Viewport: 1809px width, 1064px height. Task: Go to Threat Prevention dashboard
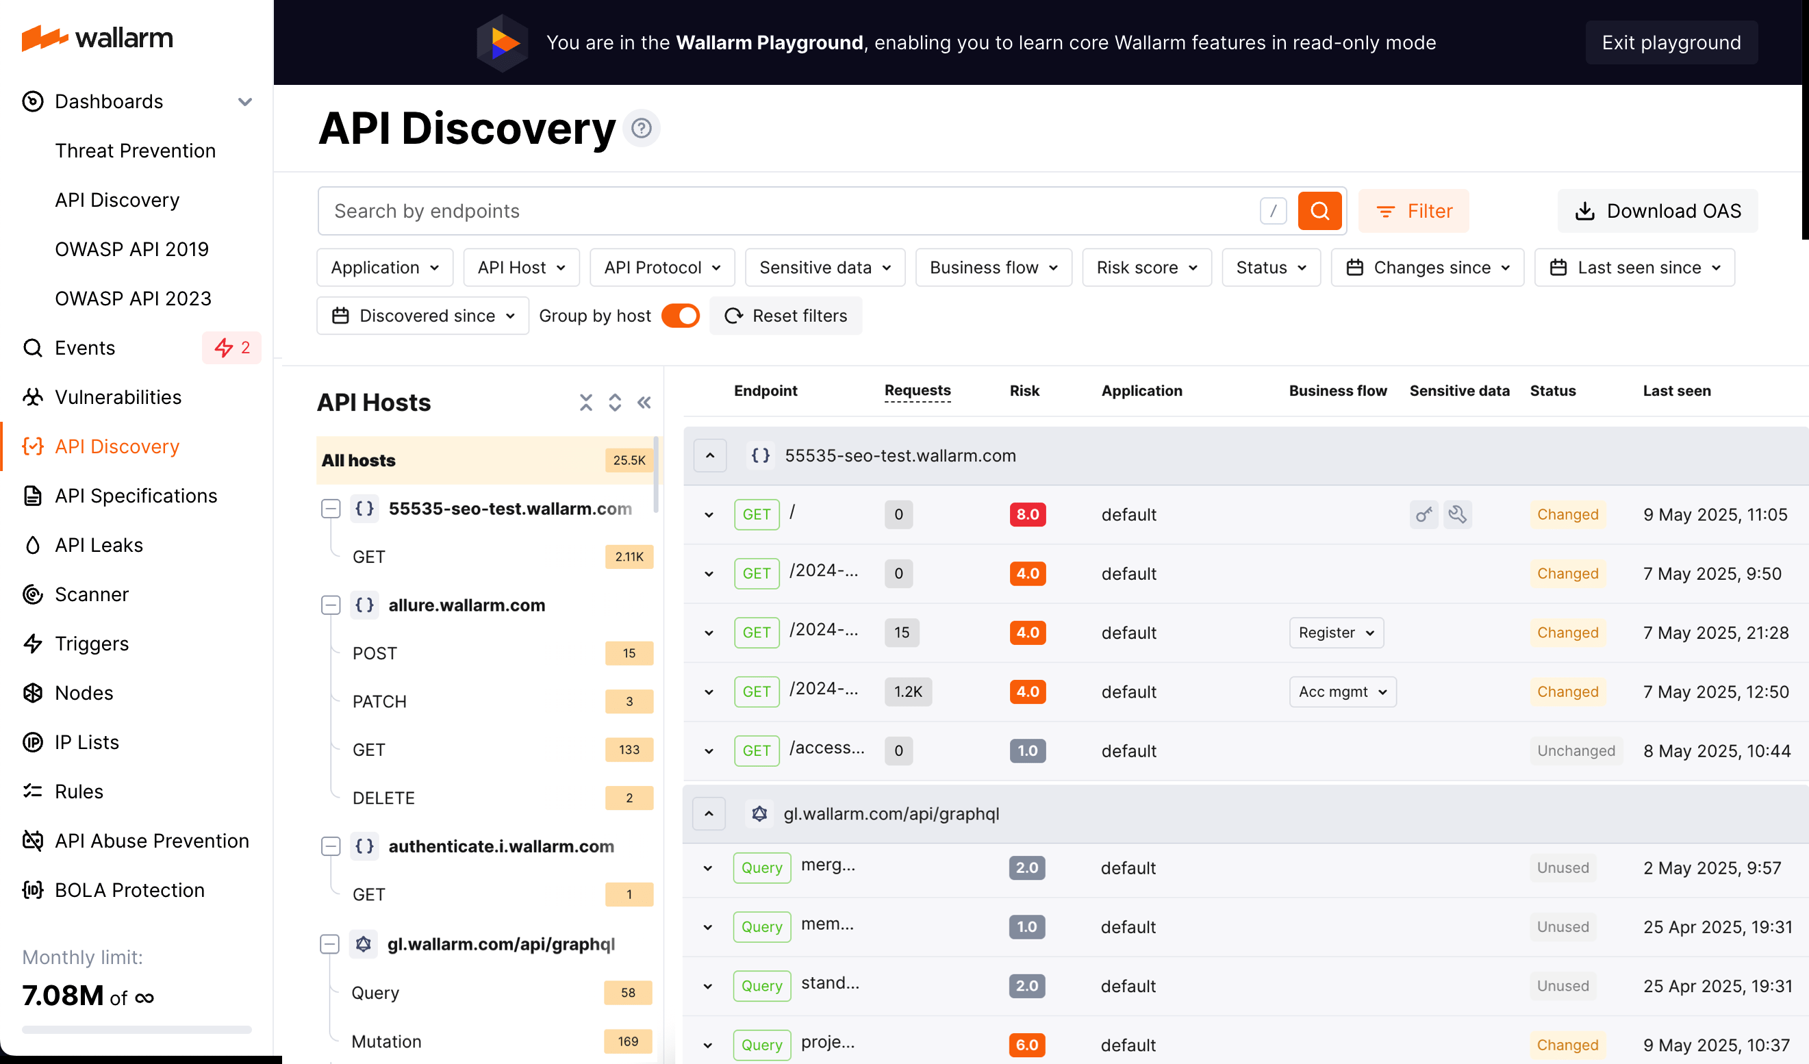[135, 151]
